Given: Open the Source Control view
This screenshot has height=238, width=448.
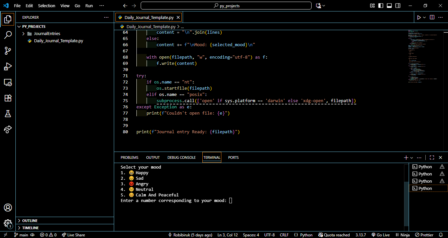Looking at the screenshot, I should (8, 51).
